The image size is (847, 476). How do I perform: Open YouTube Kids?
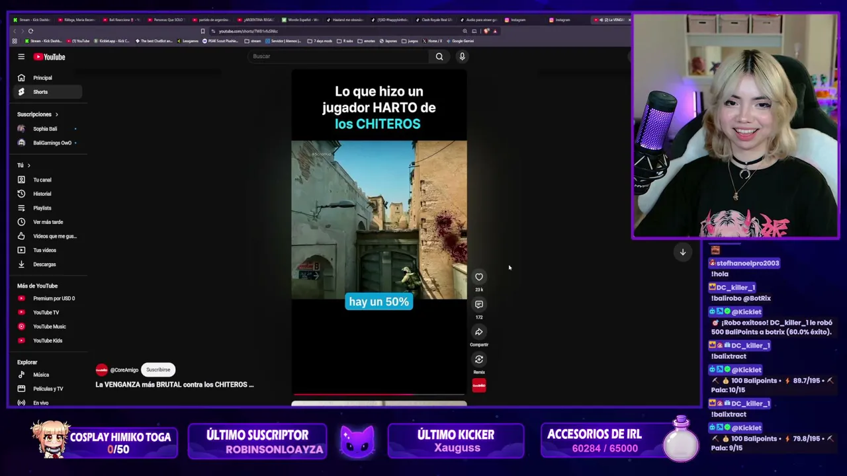point(48,340)
